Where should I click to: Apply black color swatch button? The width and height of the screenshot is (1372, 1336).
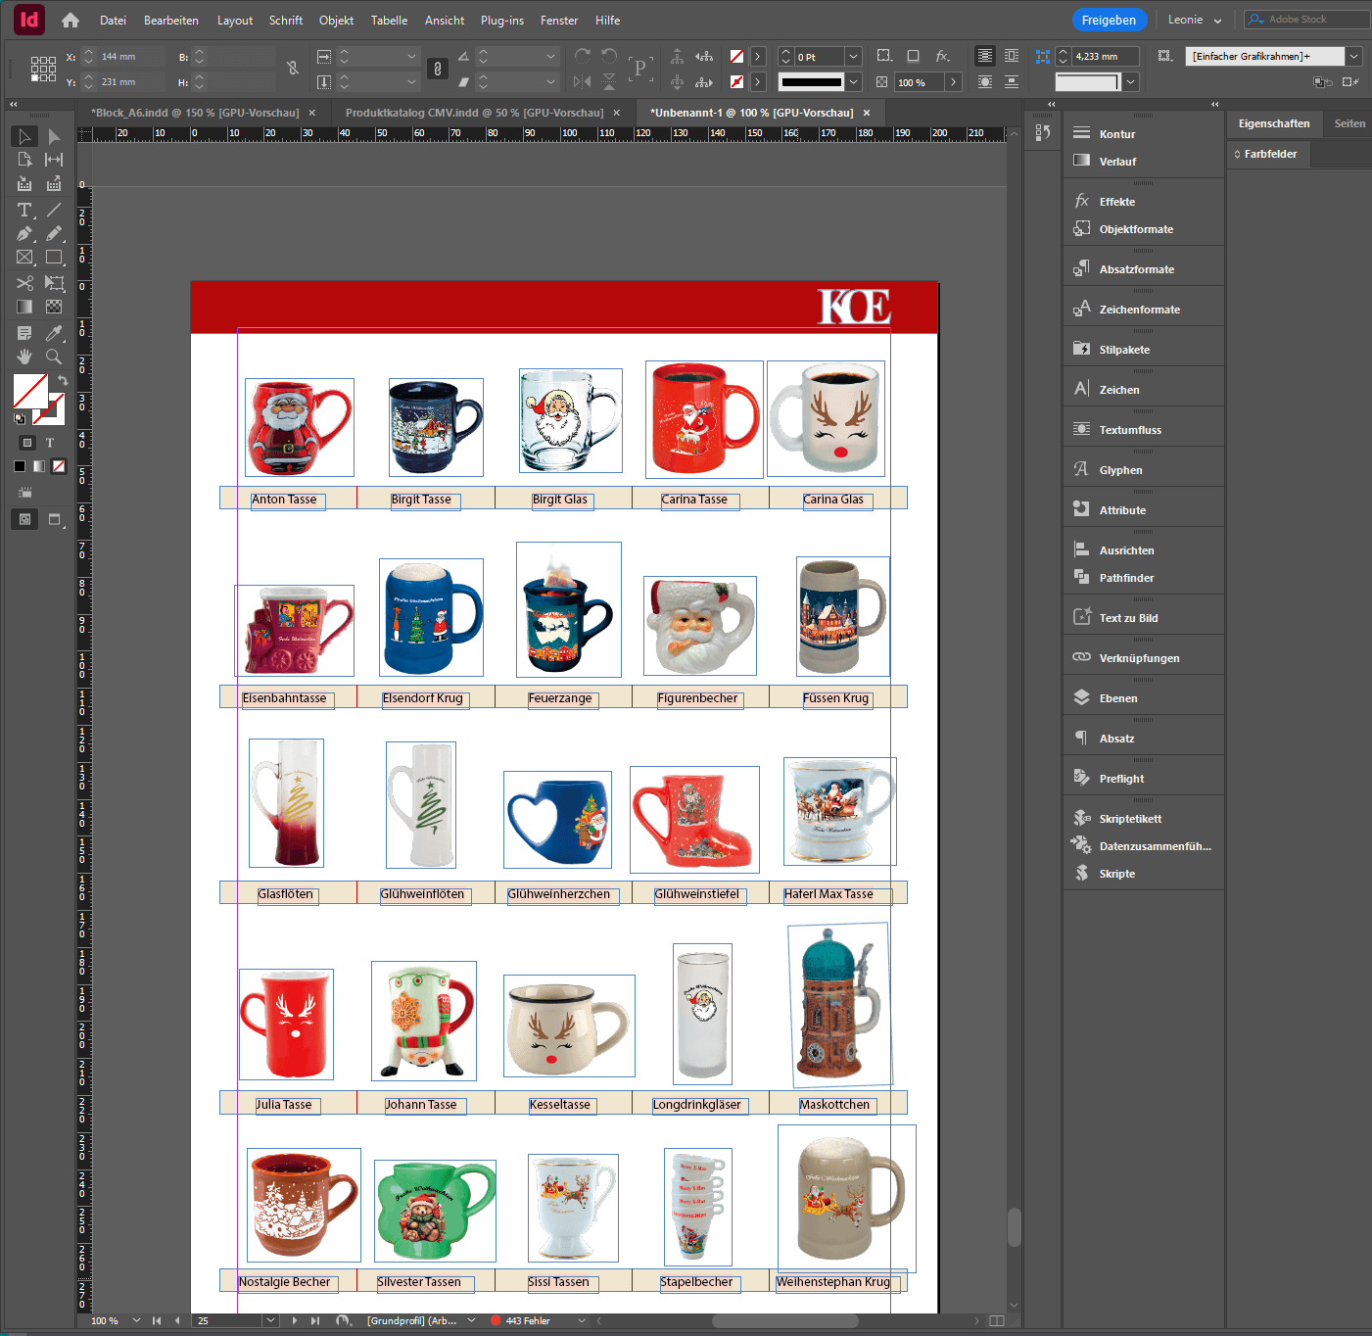[20, 466]
